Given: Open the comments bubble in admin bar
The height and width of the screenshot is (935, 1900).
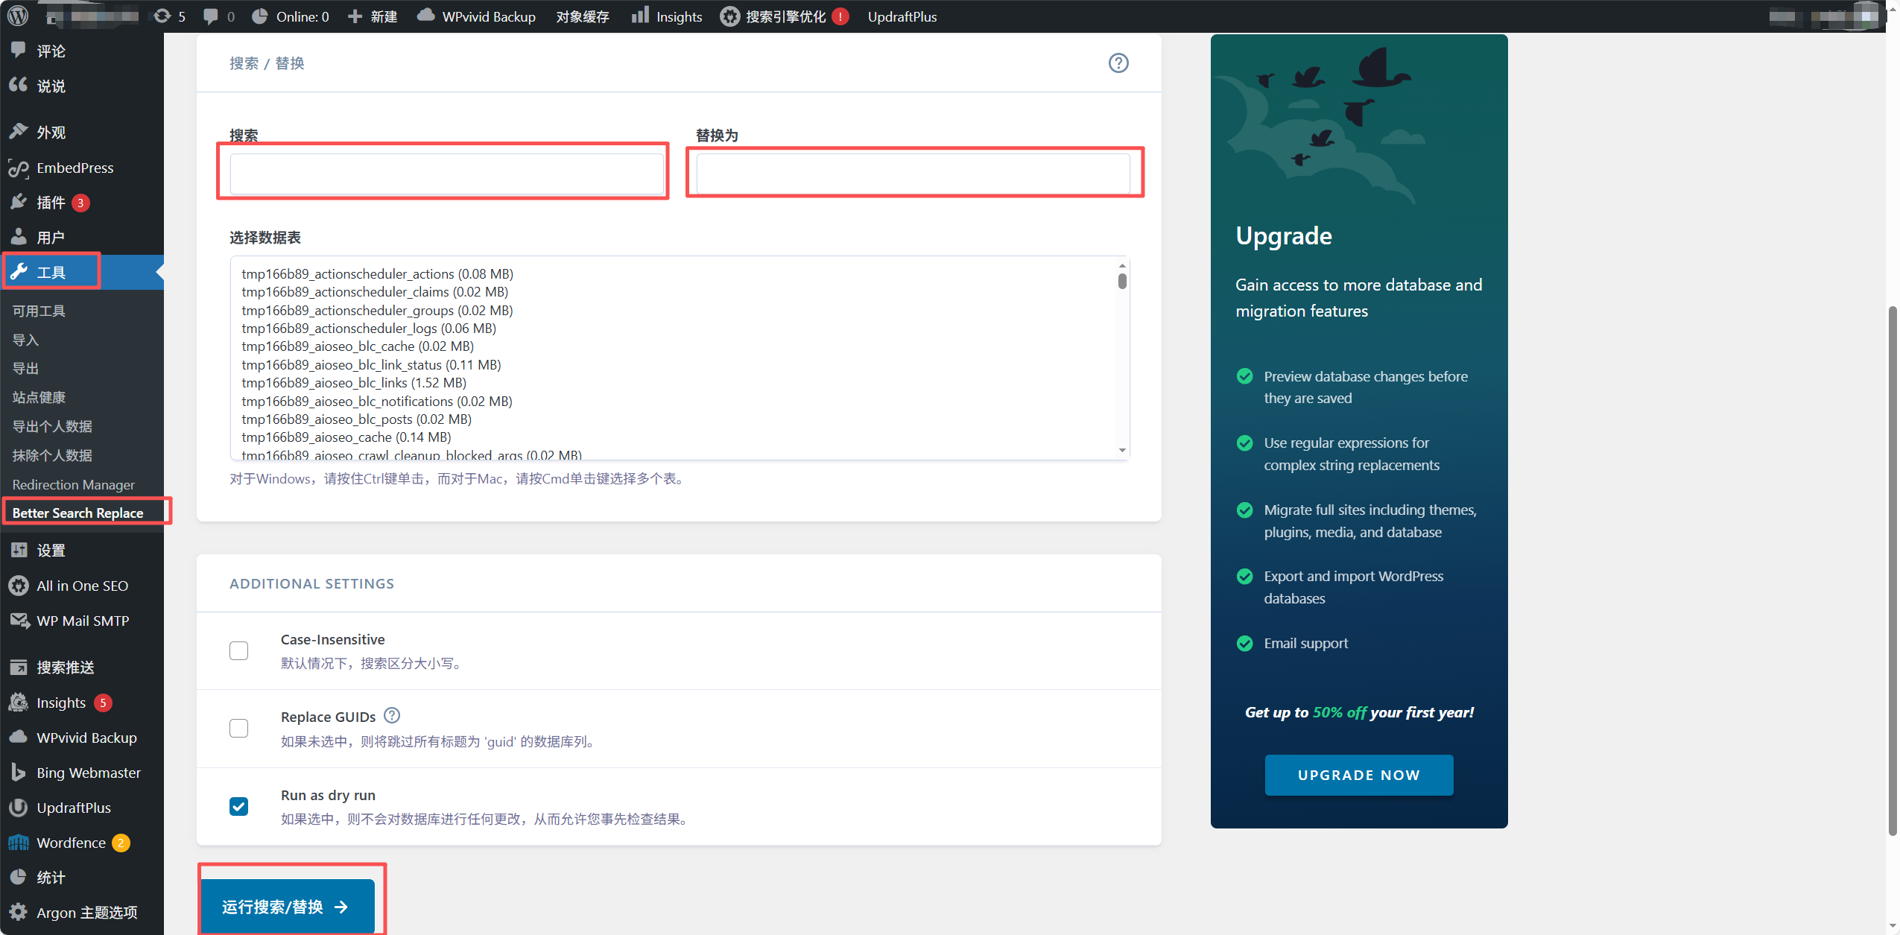Looking at the screenshot, I should coord(211,16).
